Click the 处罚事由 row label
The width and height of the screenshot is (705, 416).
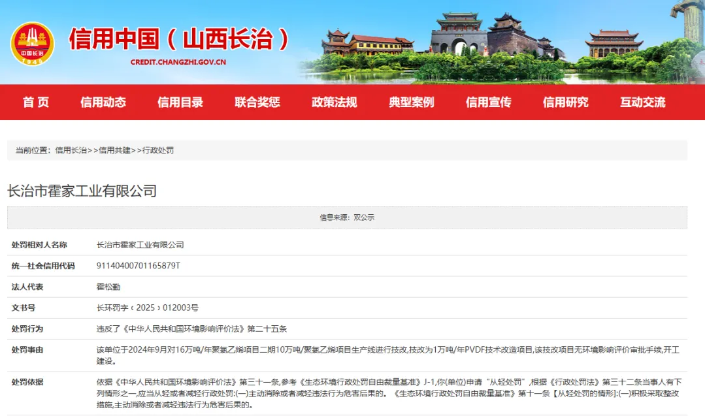click(27, 350)
